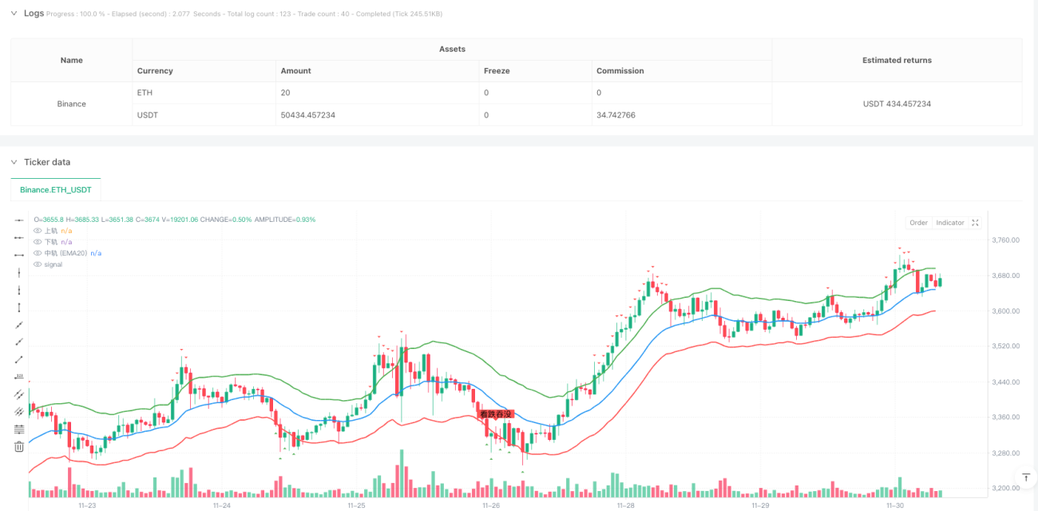This screenshot has height=511, width=1038.
Task: Choose the Fibonacci retracement lines tool
Action: [19, 430]
